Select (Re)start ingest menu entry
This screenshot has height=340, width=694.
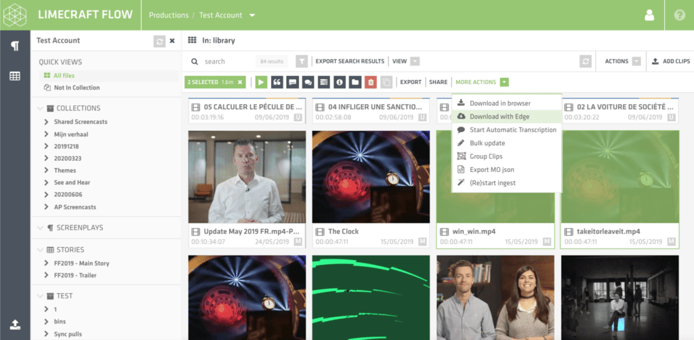[507, 183]
